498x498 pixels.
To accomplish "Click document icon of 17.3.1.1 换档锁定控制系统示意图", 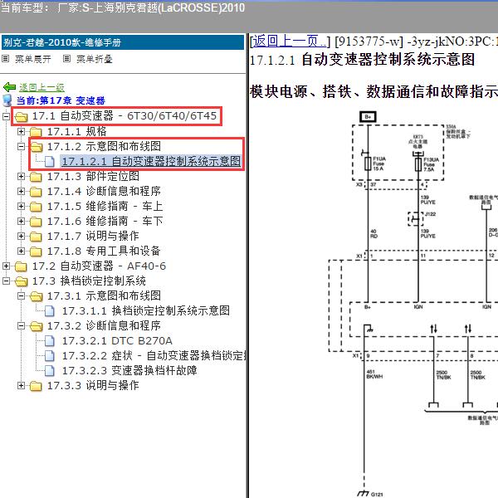I will pos(50,311).
